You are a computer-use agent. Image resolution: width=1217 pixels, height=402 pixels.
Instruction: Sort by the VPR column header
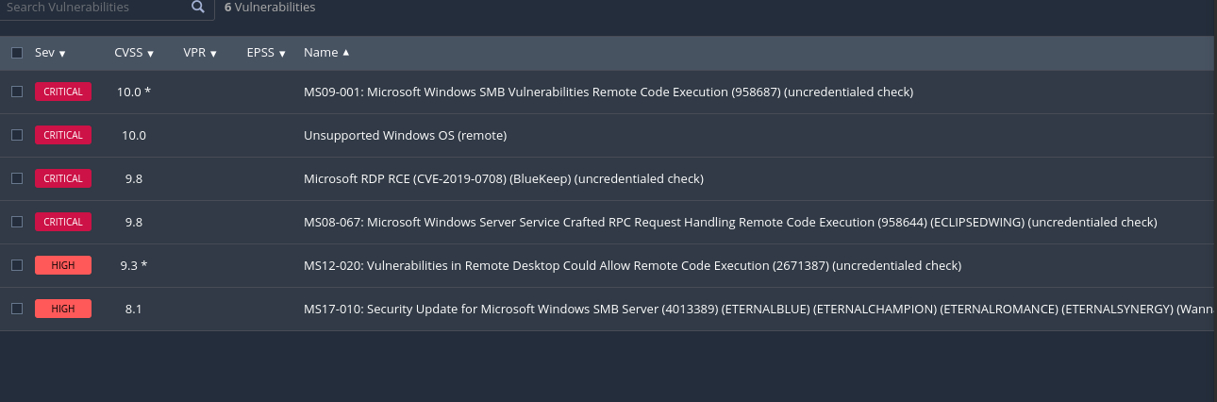200,53
